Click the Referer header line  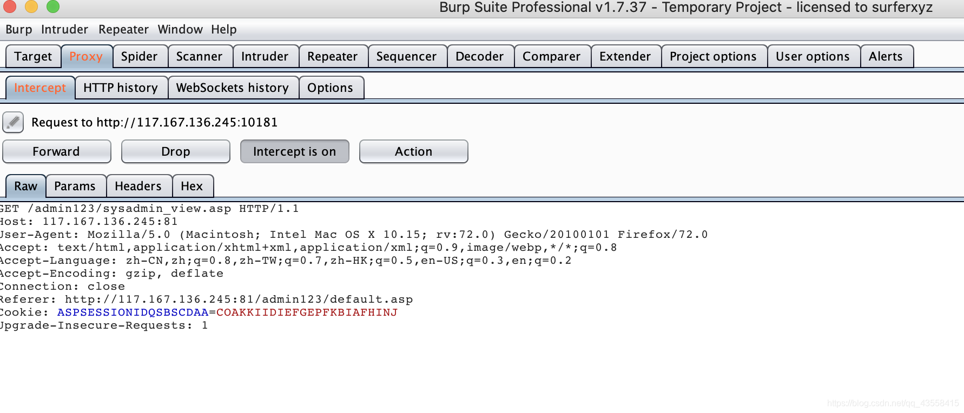point(206,299)
